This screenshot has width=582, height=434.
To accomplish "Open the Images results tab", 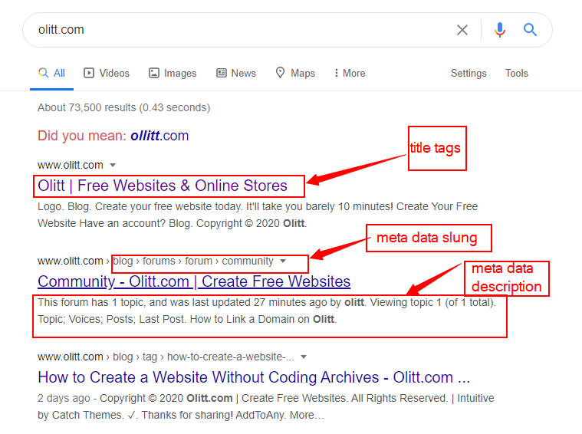I will point(173,74).
